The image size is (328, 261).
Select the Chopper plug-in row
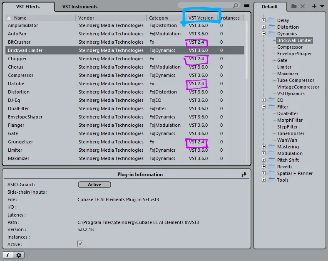(125, 59)
